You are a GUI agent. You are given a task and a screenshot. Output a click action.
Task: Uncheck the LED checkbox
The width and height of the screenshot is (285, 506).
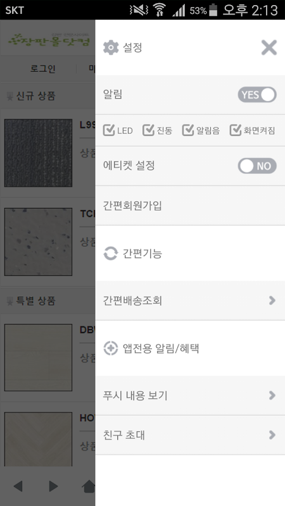(109, 130)
